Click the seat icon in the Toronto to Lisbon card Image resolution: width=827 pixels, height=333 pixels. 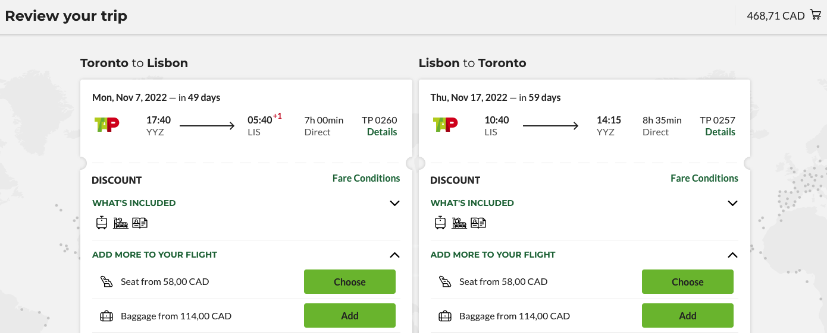(x=106, y=282)
